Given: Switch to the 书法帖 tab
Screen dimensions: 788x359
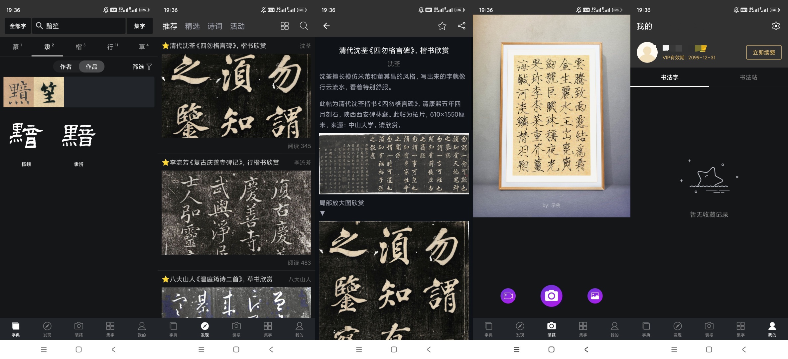Looking at the screenshot, I should point(748,77).
